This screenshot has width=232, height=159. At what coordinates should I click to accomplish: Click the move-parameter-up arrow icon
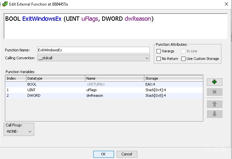click(x=215, y=104)
